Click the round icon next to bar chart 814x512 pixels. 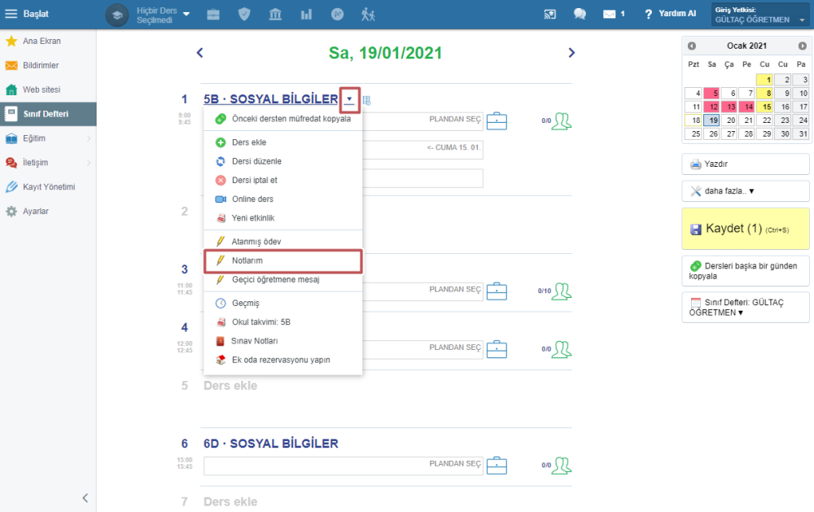point(338,15)
